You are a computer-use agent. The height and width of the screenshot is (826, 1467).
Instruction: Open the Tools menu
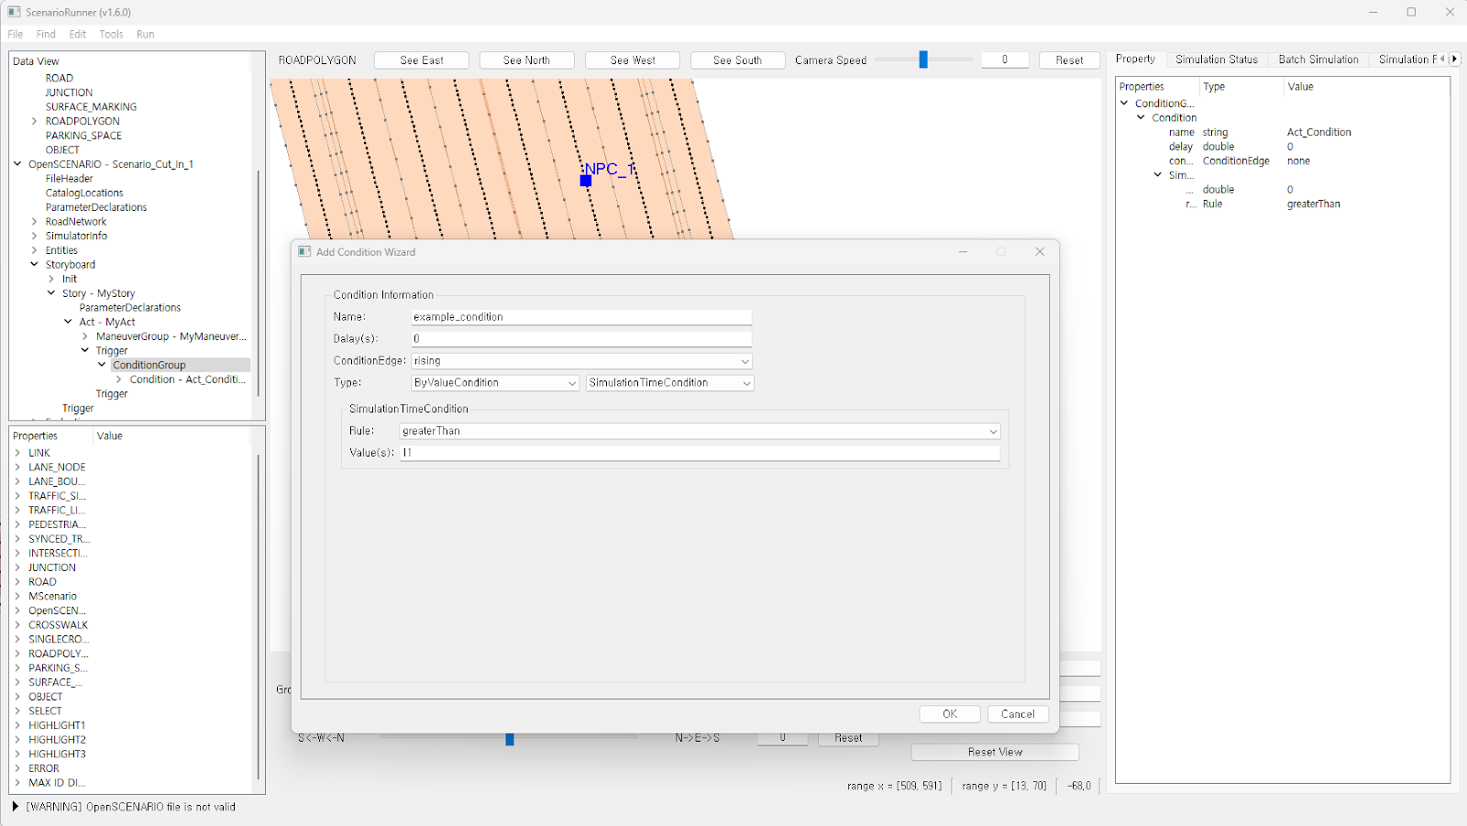[x=111, y=34]
